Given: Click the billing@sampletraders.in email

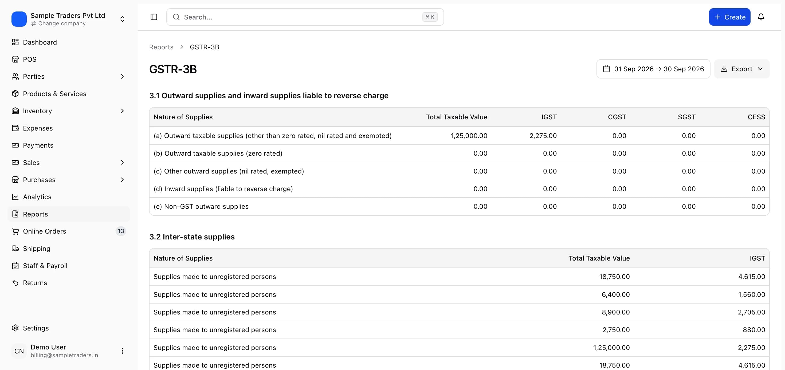Looking at the screenshot, I should [x=64, y=355].
